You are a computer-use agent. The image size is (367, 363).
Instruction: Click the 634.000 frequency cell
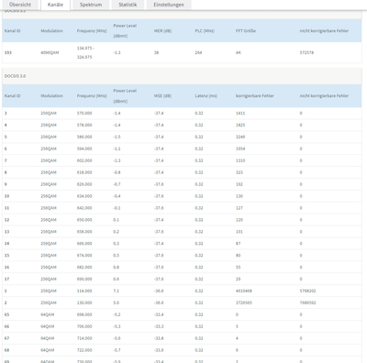tap(84, 196)
